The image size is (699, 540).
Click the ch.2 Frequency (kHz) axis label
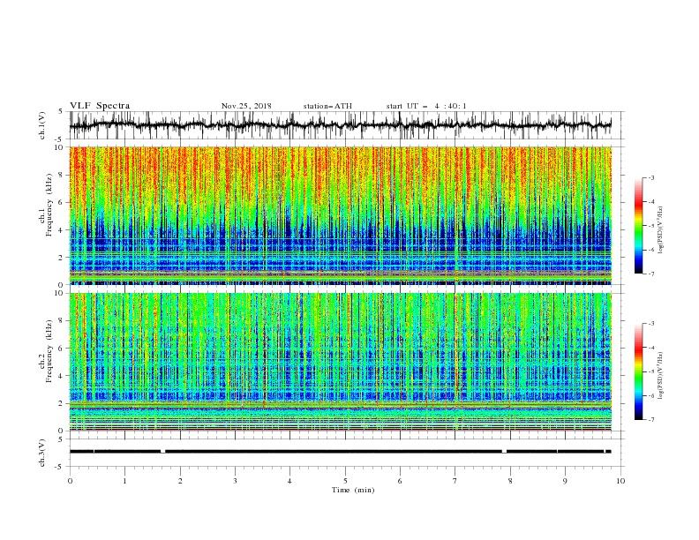coord(47,351)
